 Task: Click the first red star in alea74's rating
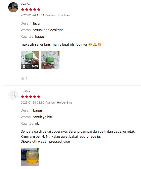pos(23,10)
